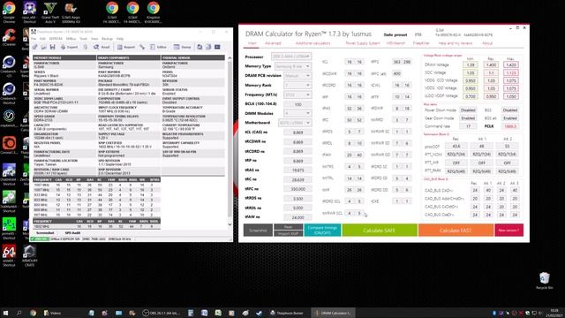
Task: Switch to the Power Supply System tab
Action: [x=363, y=43]
